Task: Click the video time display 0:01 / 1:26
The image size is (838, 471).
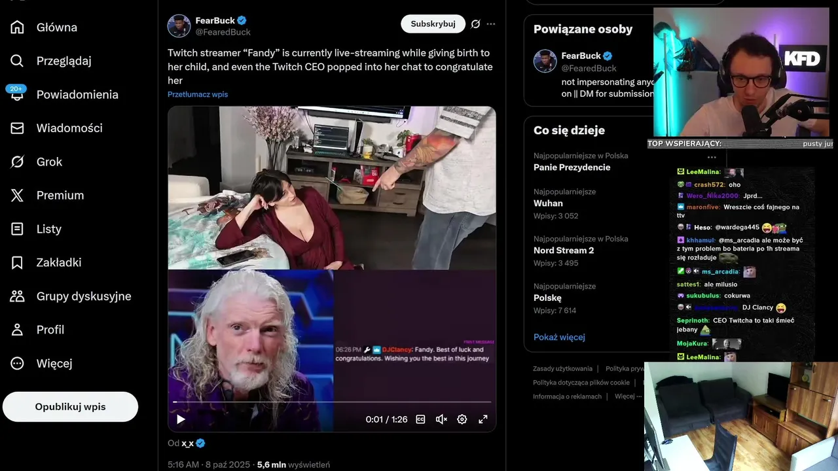Action: click(x=387, y=419)
